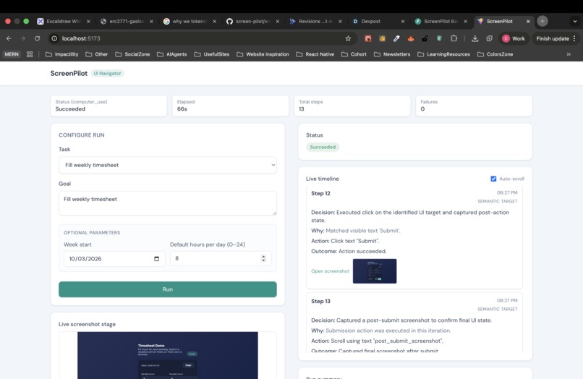Viewport: 583px width, 379px height.
Task: Open the yellow ruler extension icon
Action: [382, 38]
